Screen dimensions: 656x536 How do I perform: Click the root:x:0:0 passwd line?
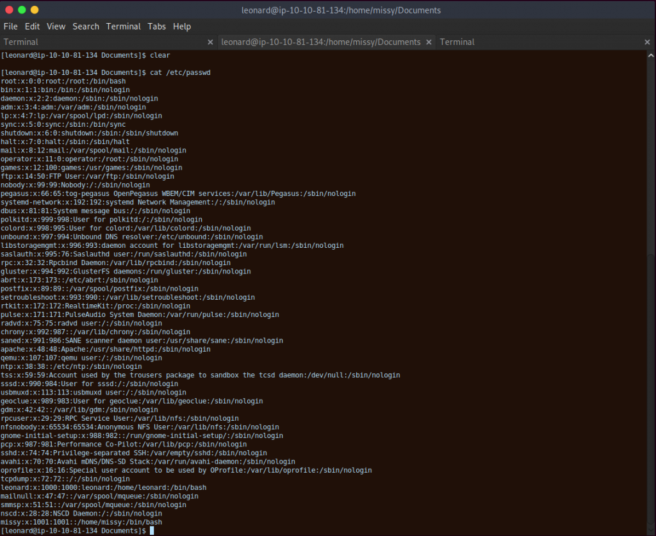63,81
